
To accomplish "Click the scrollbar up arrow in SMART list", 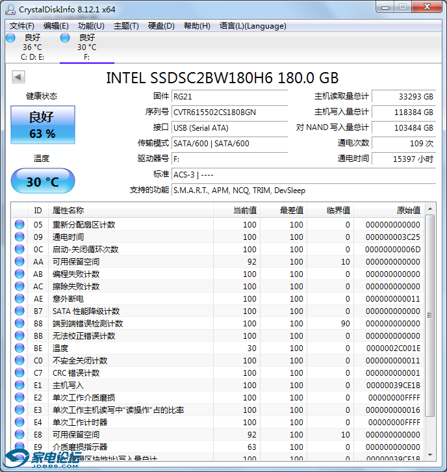I will tap(430, 209).
